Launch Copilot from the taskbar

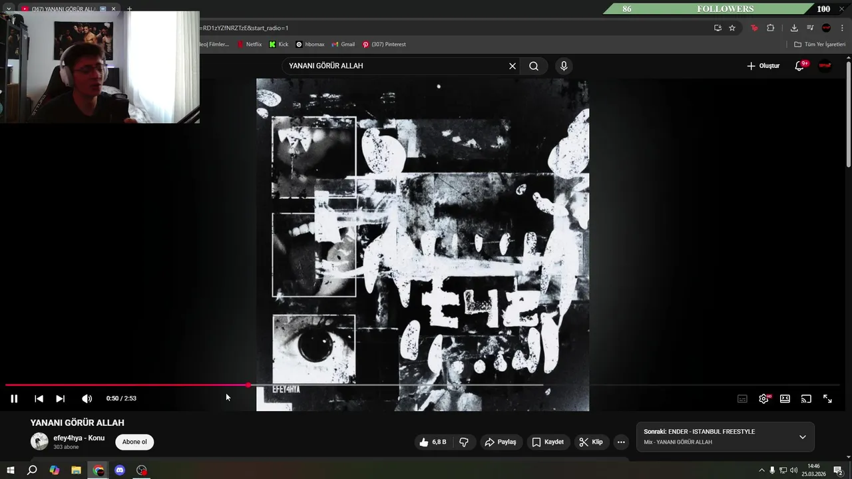point(55,470)
